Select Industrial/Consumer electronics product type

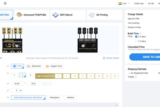click(28, 97)
